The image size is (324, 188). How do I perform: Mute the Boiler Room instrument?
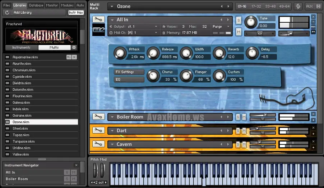click(244, 117)
